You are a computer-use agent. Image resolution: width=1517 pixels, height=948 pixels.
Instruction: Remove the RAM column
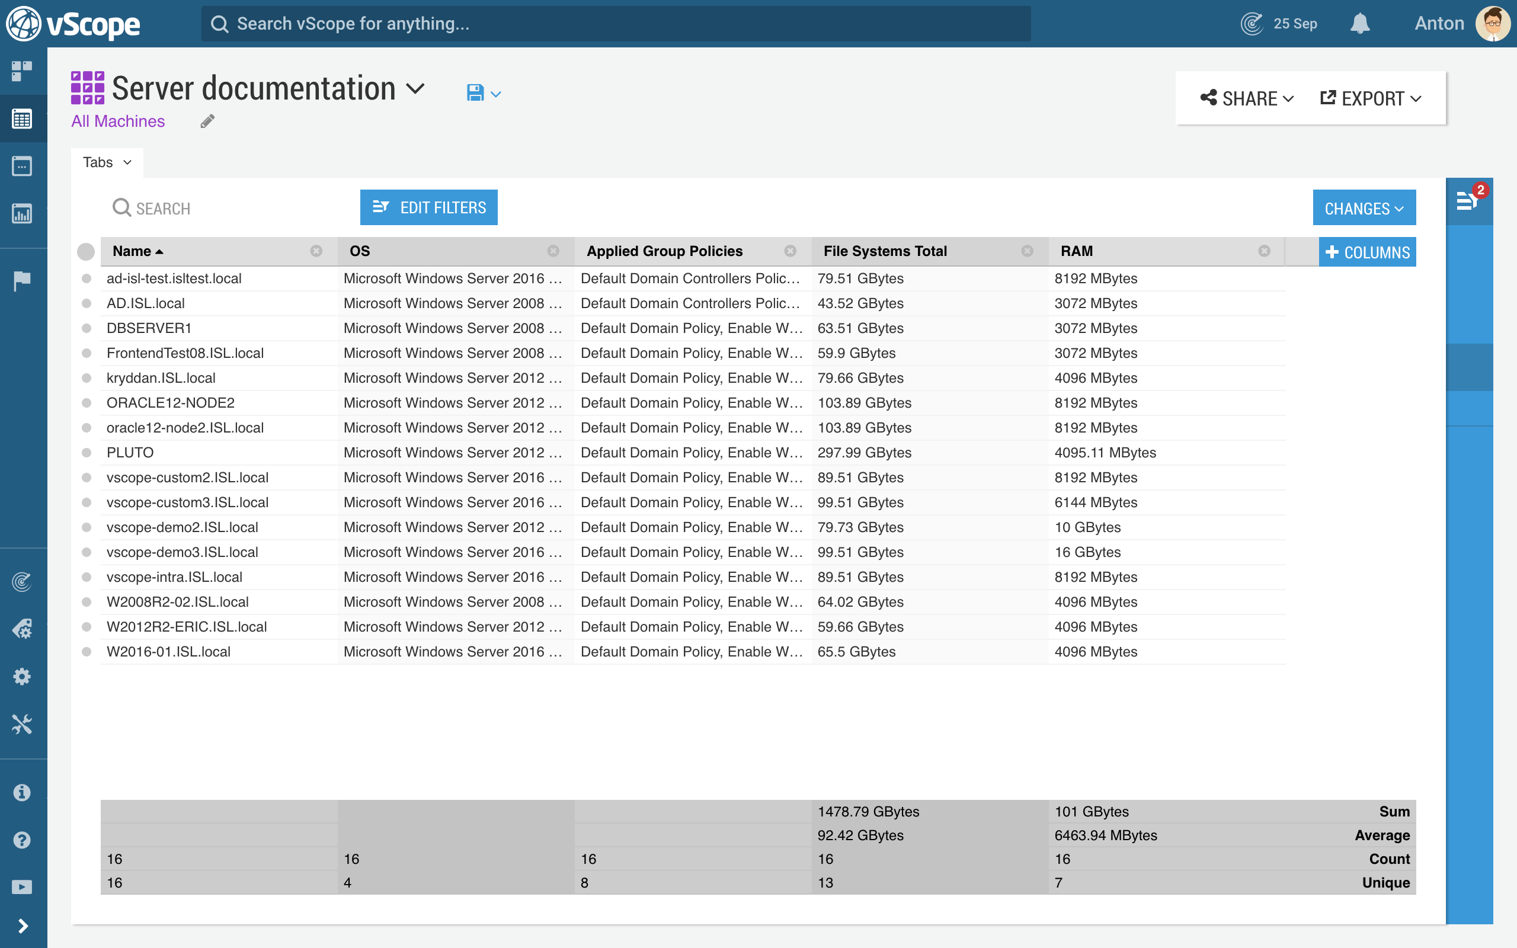pos(1264,251)
